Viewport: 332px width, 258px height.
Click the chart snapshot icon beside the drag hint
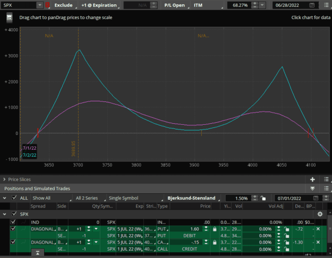(10, 18)
